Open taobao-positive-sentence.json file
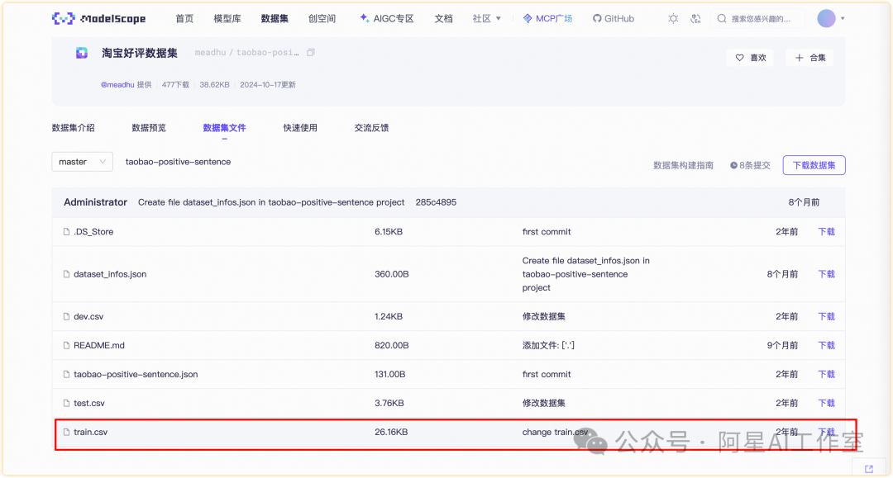The width and height of the screenshot is (893, 478). pos(136,375)
